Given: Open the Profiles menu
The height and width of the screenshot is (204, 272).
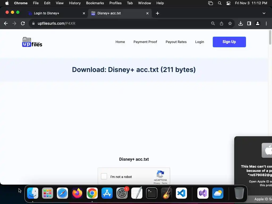Looking at the screenshot, I should pyautogui.click(x=116, y=3).
